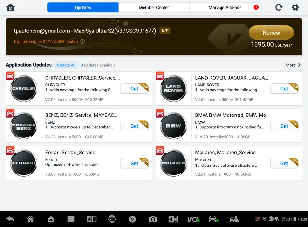Viewport: 308px width, 227px height.
Task: Open the camera screenshot icon
Action: point(153,219)
